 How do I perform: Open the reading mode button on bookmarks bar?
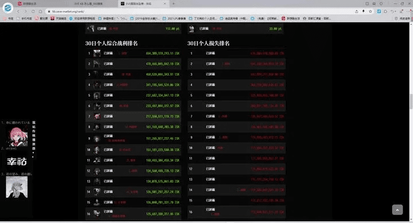point(402,19)
